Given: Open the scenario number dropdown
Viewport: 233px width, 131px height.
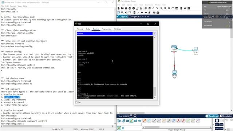Looking at the screenshot, I should (x=221, y=120).
